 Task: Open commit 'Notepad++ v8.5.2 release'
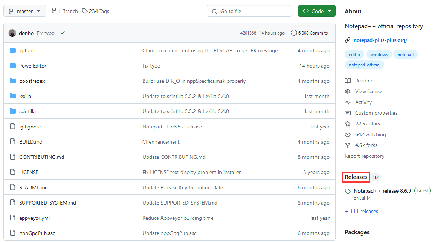[172, 127]
